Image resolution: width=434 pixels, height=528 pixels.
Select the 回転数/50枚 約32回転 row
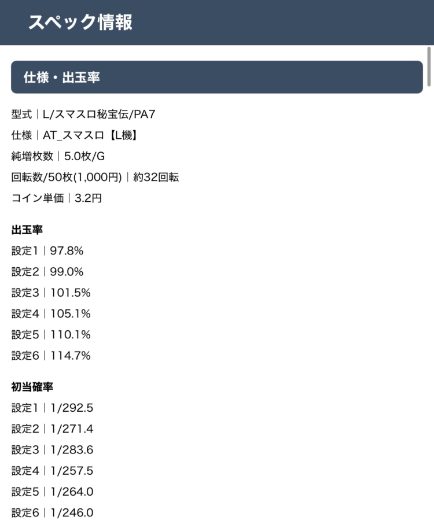pos(95,177)
